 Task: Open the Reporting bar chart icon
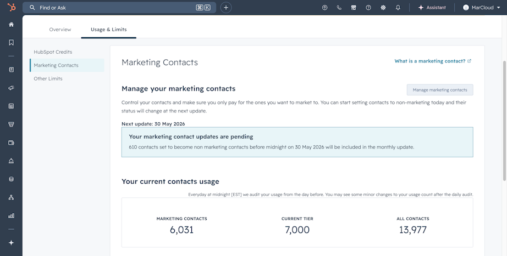(12, 215)
